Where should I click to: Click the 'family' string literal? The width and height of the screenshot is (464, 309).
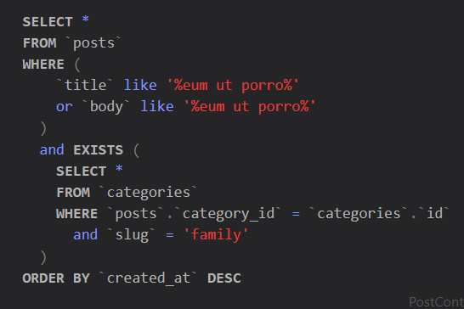point(216,235)
